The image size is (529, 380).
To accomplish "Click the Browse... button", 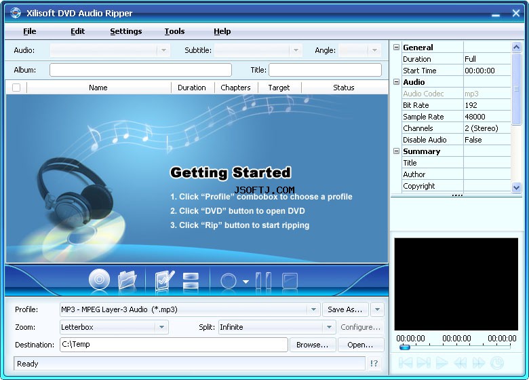I will point(313,345).
